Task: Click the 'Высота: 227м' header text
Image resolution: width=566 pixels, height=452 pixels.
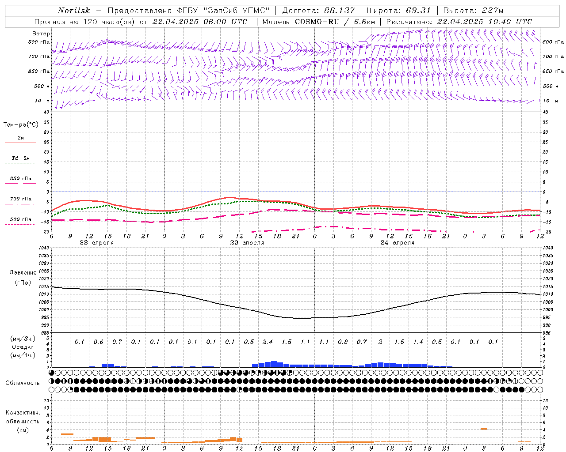Action: [473, 11]
